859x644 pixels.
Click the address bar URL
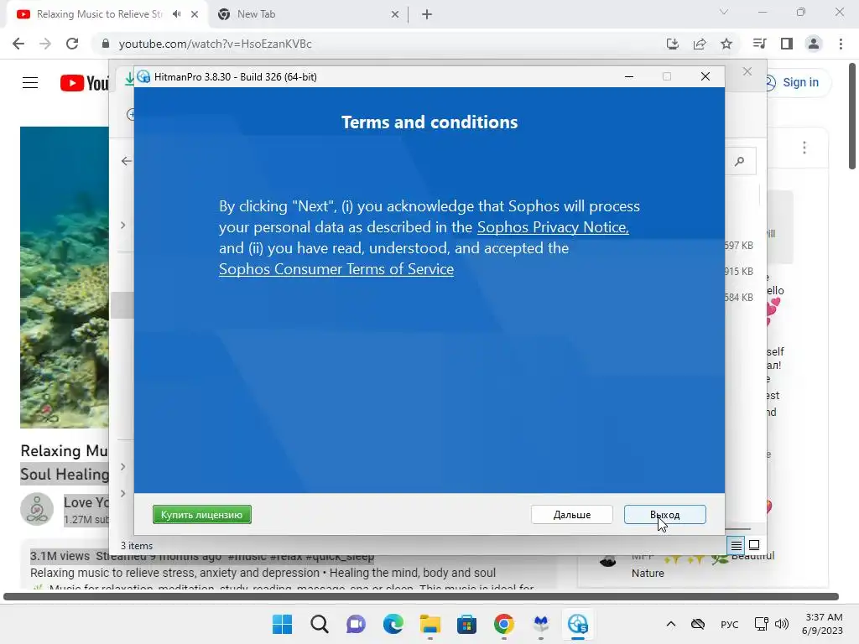coord(216,44)
